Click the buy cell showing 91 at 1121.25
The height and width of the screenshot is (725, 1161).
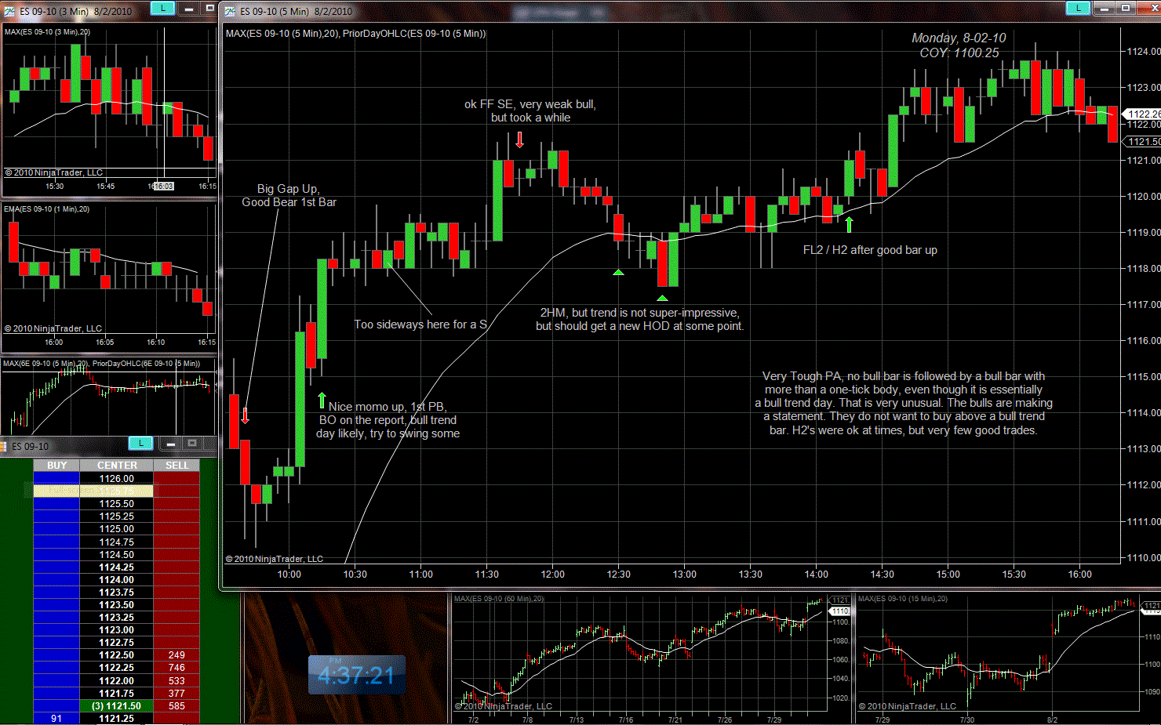pyautogui.click(x=56, y=719)
